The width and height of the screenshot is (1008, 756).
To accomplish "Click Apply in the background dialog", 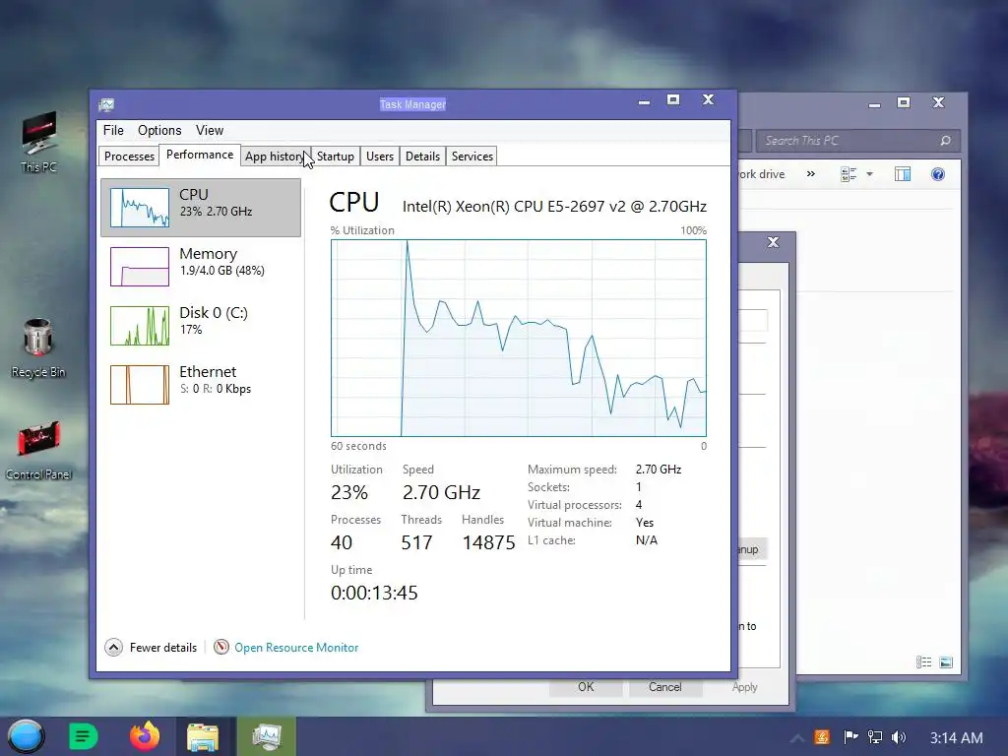I will click(744, 687).
